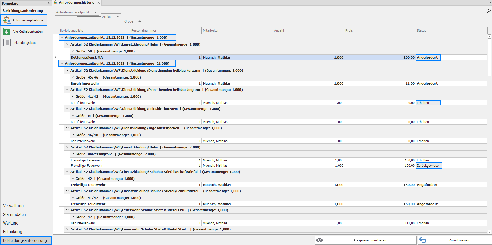Click the Anforderungshistorie sidebar icon
Screen dimensions: 492x245
(x=7, y=20)
